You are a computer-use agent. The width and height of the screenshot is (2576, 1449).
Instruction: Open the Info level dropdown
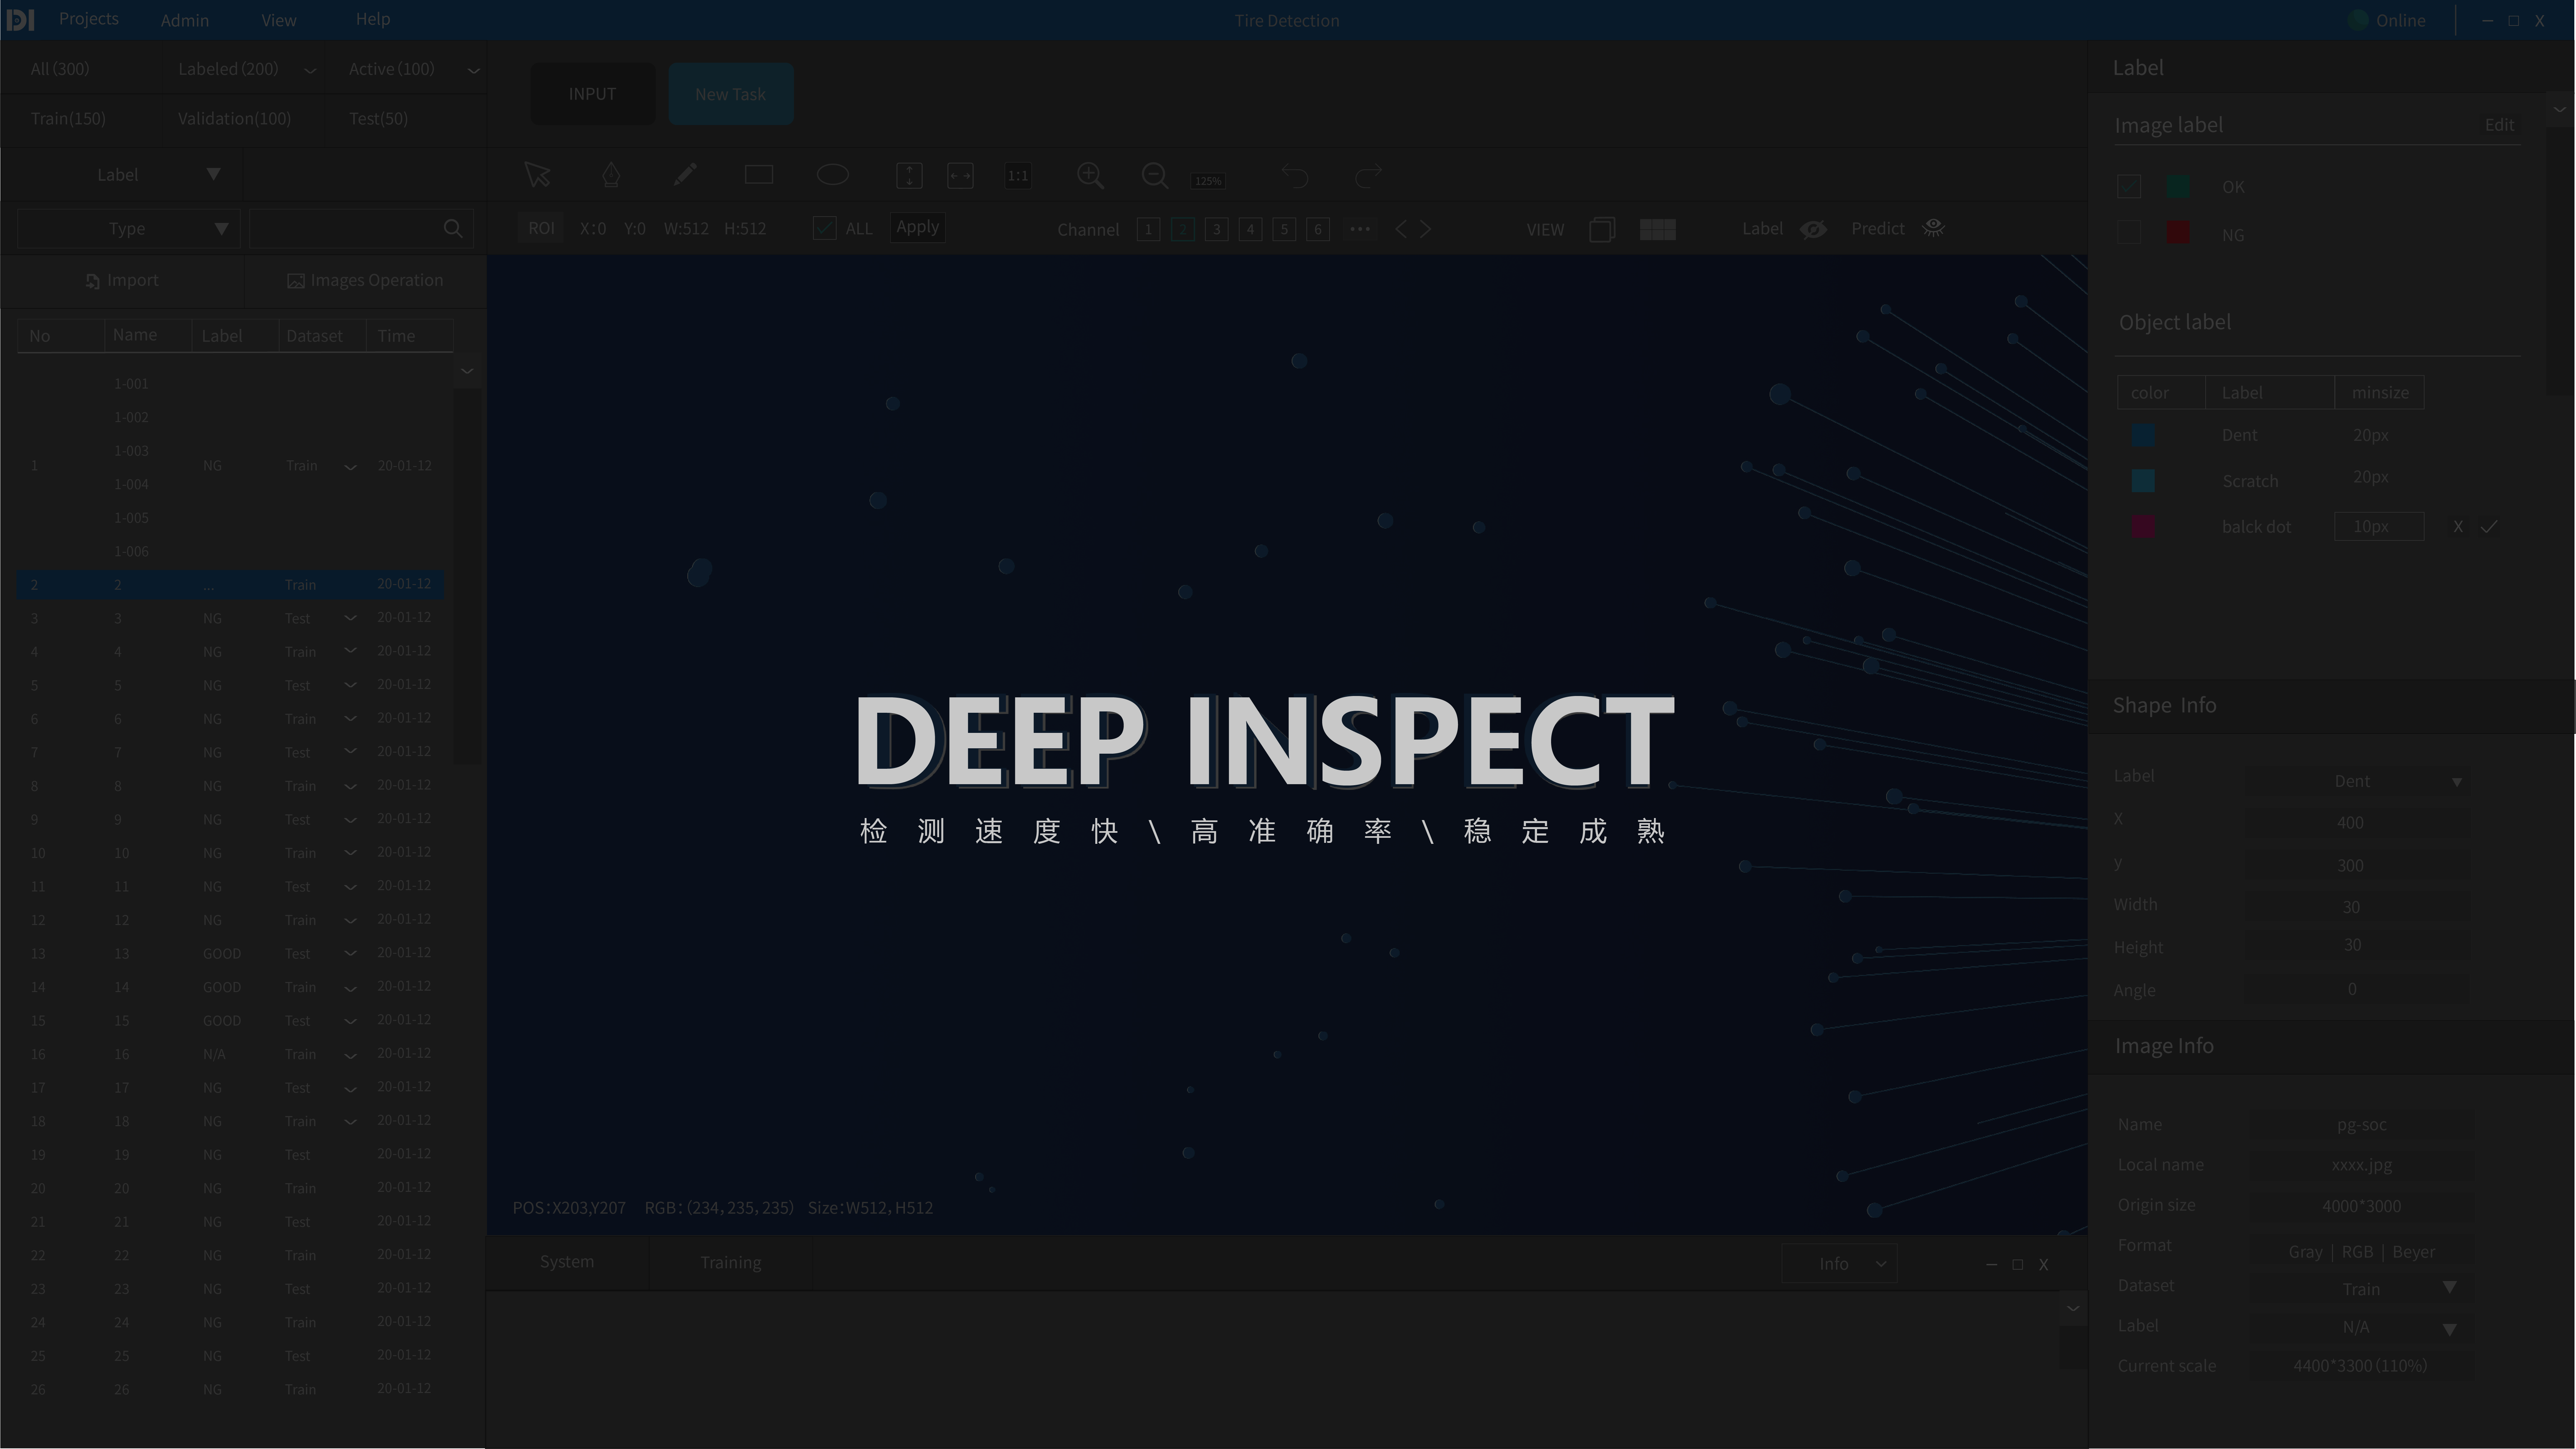tap(1839, 1264)
